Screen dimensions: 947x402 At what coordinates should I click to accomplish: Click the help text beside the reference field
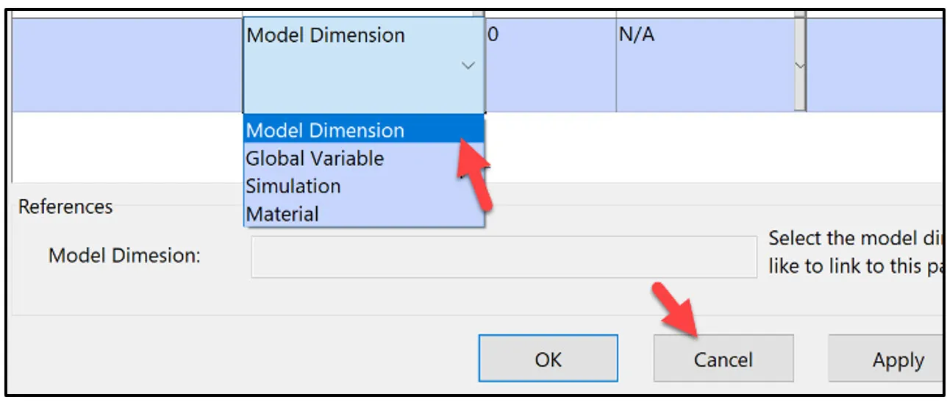[x=855, y=252]
